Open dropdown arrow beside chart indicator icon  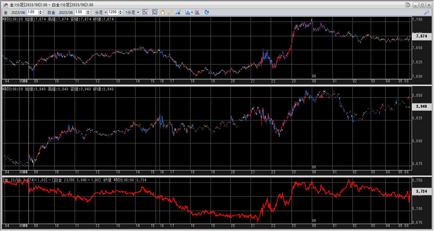(x=192, y=12)
